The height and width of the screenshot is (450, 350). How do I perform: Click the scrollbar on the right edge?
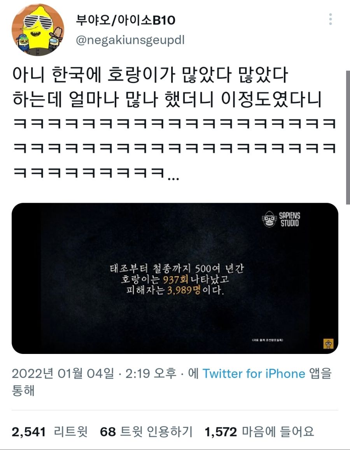coord(348,138)
